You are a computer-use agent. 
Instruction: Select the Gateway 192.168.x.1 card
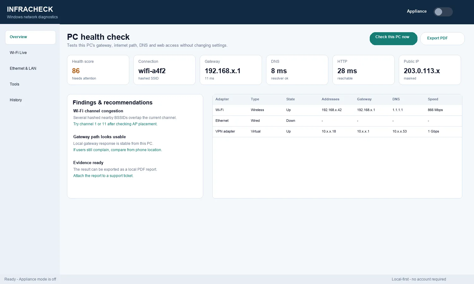[231, 70]
